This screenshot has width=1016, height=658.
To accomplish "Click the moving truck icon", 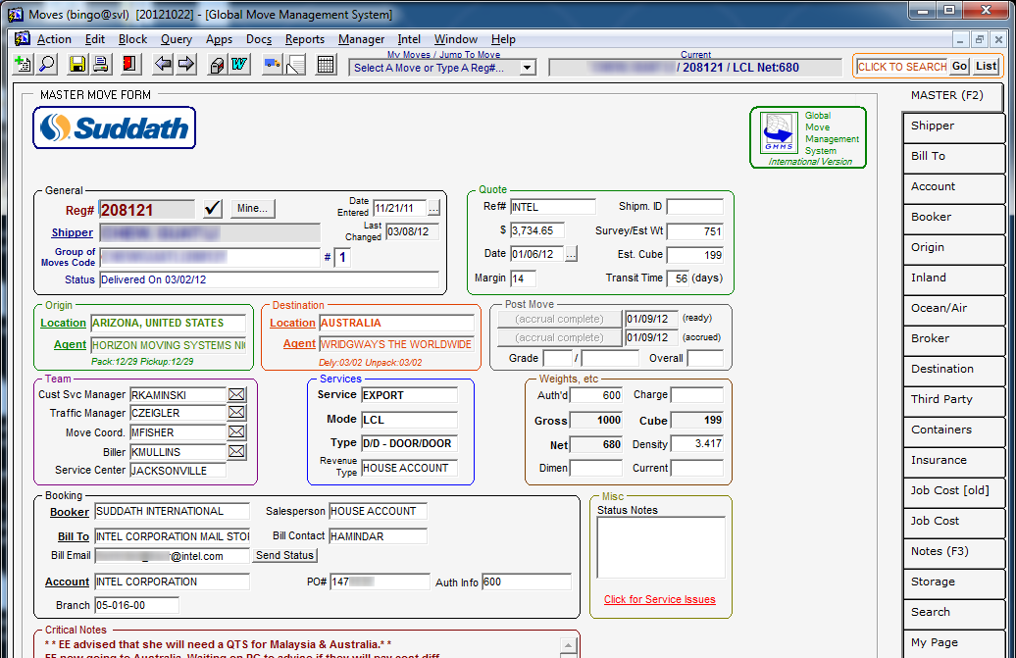I will pyautogui.click(x=272, y=64).
